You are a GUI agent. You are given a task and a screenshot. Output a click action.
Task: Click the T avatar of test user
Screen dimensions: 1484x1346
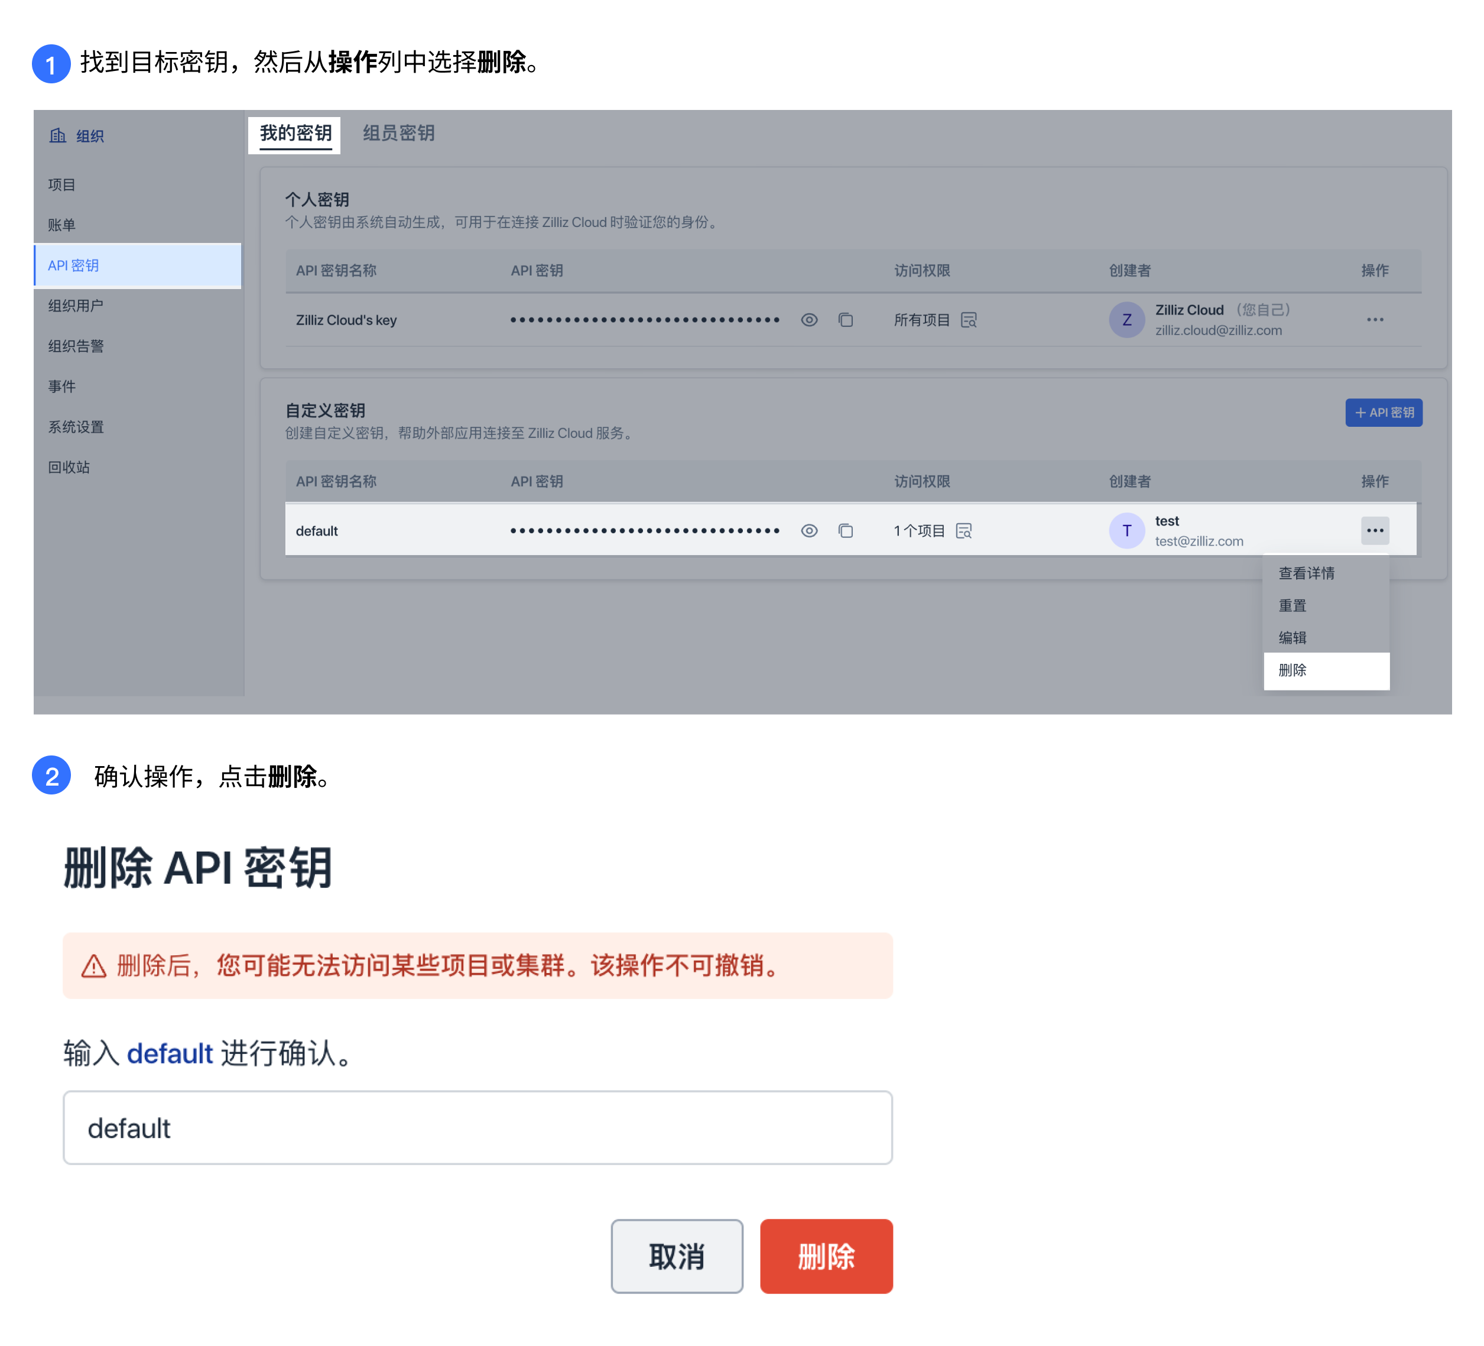[x=1127, y=530]
